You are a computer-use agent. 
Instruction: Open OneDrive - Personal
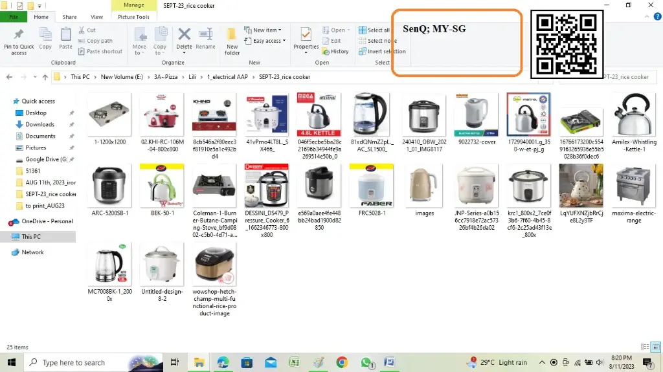[x=47, y=221]
